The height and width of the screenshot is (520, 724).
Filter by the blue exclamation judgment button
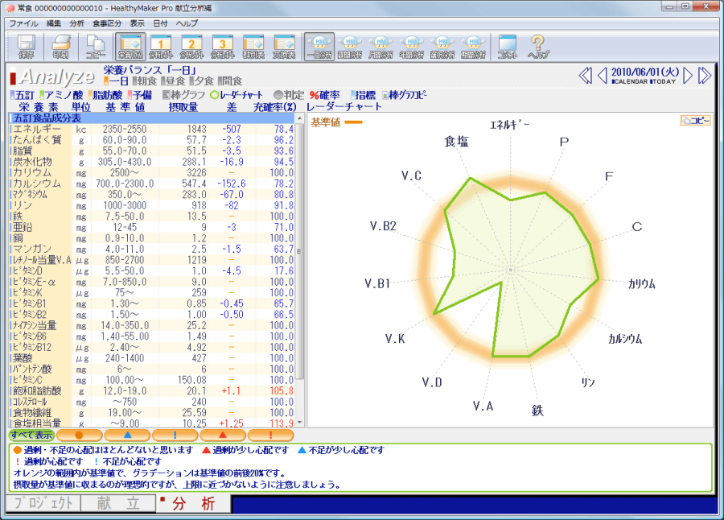click(175, 435)
